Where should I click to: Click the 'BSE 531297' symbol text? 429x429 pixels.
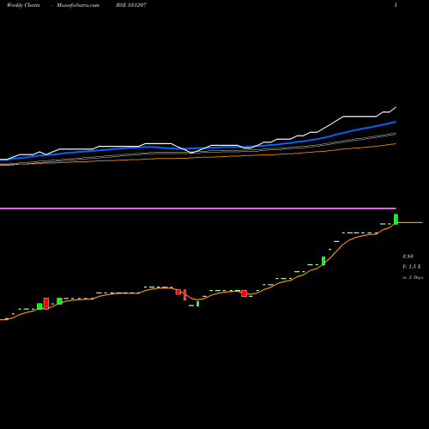(x=131, y=5)
